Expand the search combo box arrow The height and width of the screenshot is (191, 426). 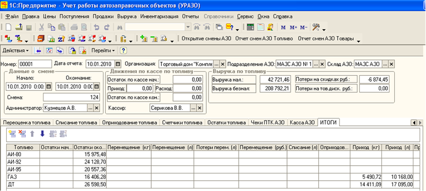[188, 27]
